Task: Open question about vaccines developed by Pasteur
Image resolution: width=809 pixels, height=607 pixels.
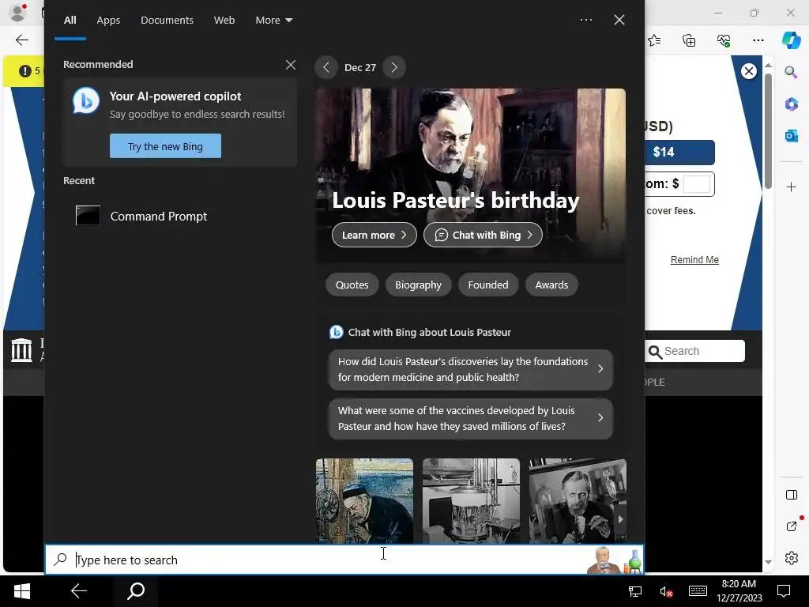Action: click(471, 419)
